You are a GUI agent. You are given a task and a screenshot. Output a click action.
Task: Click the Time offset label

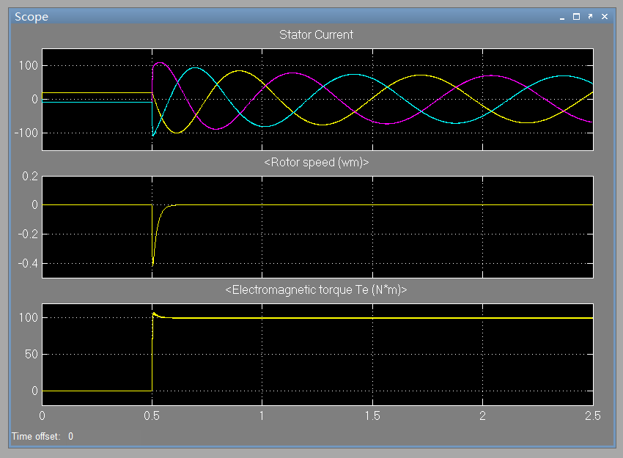coord(36,436)
